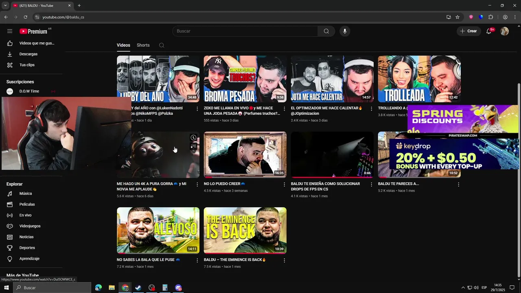Open the title NO LO PUEDO CREER
The height and width of the screenshot is (293, 521).
(224, 184)
